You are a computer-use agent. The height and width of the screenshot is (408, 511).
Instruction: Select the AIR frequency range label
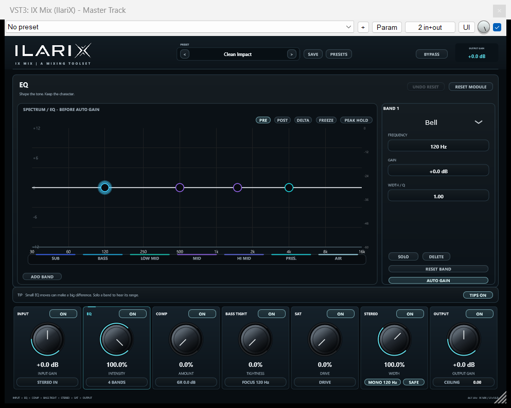coord(338,258)
